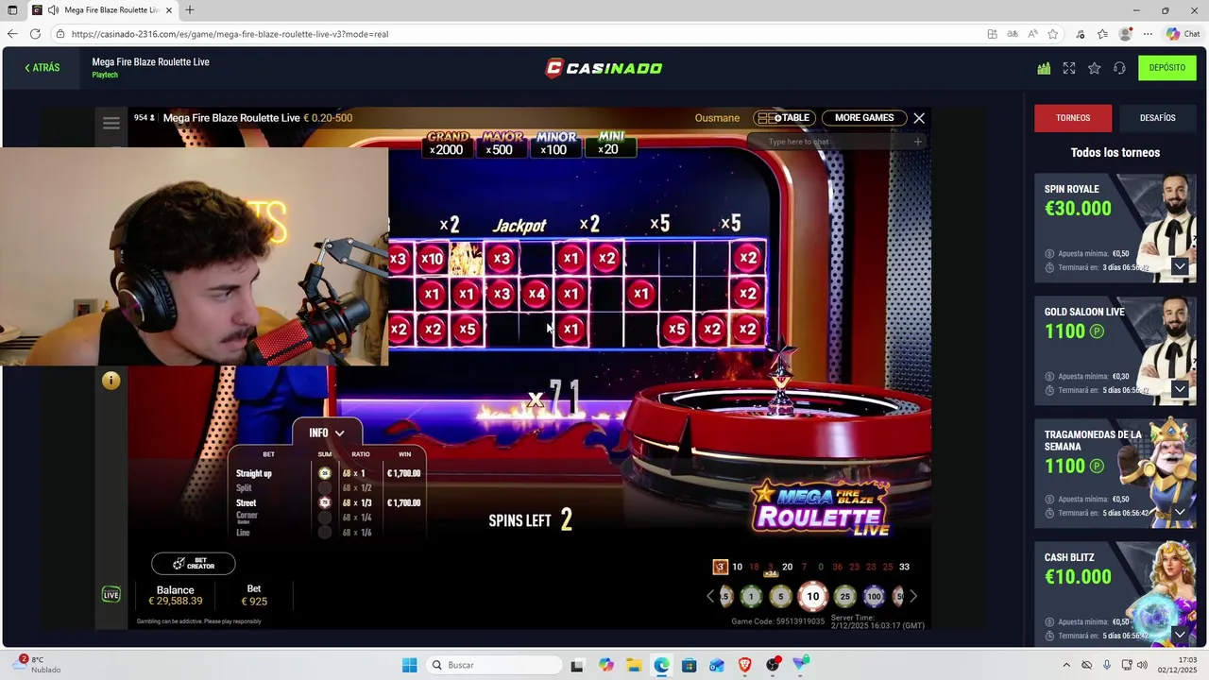Click the LIVE indicator icon

tap(111, 595)
